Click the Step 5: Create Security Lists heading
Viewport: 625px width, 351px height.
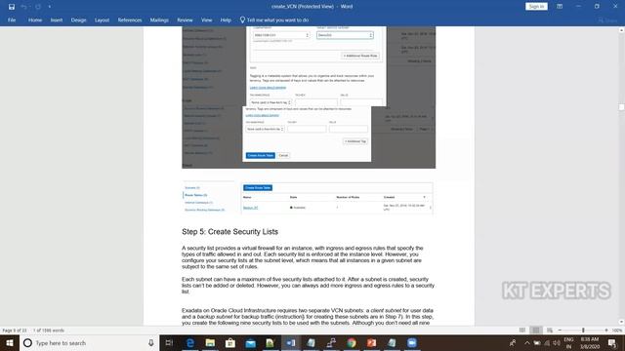pyautogui.click(x=230, y=232)
